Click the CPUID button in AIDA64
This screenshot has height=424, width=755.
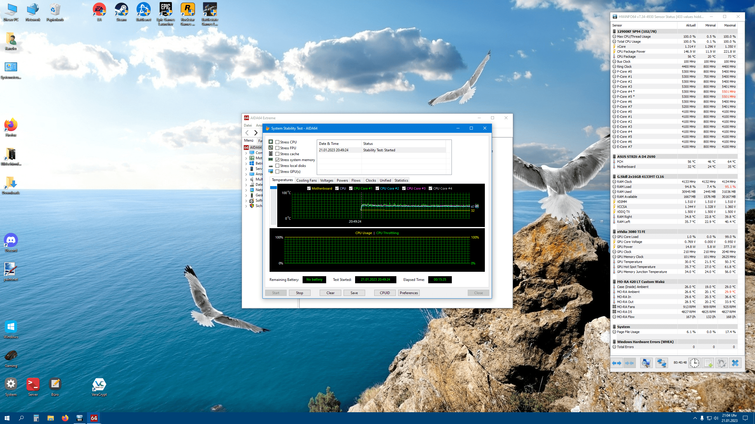coord(385,292)
